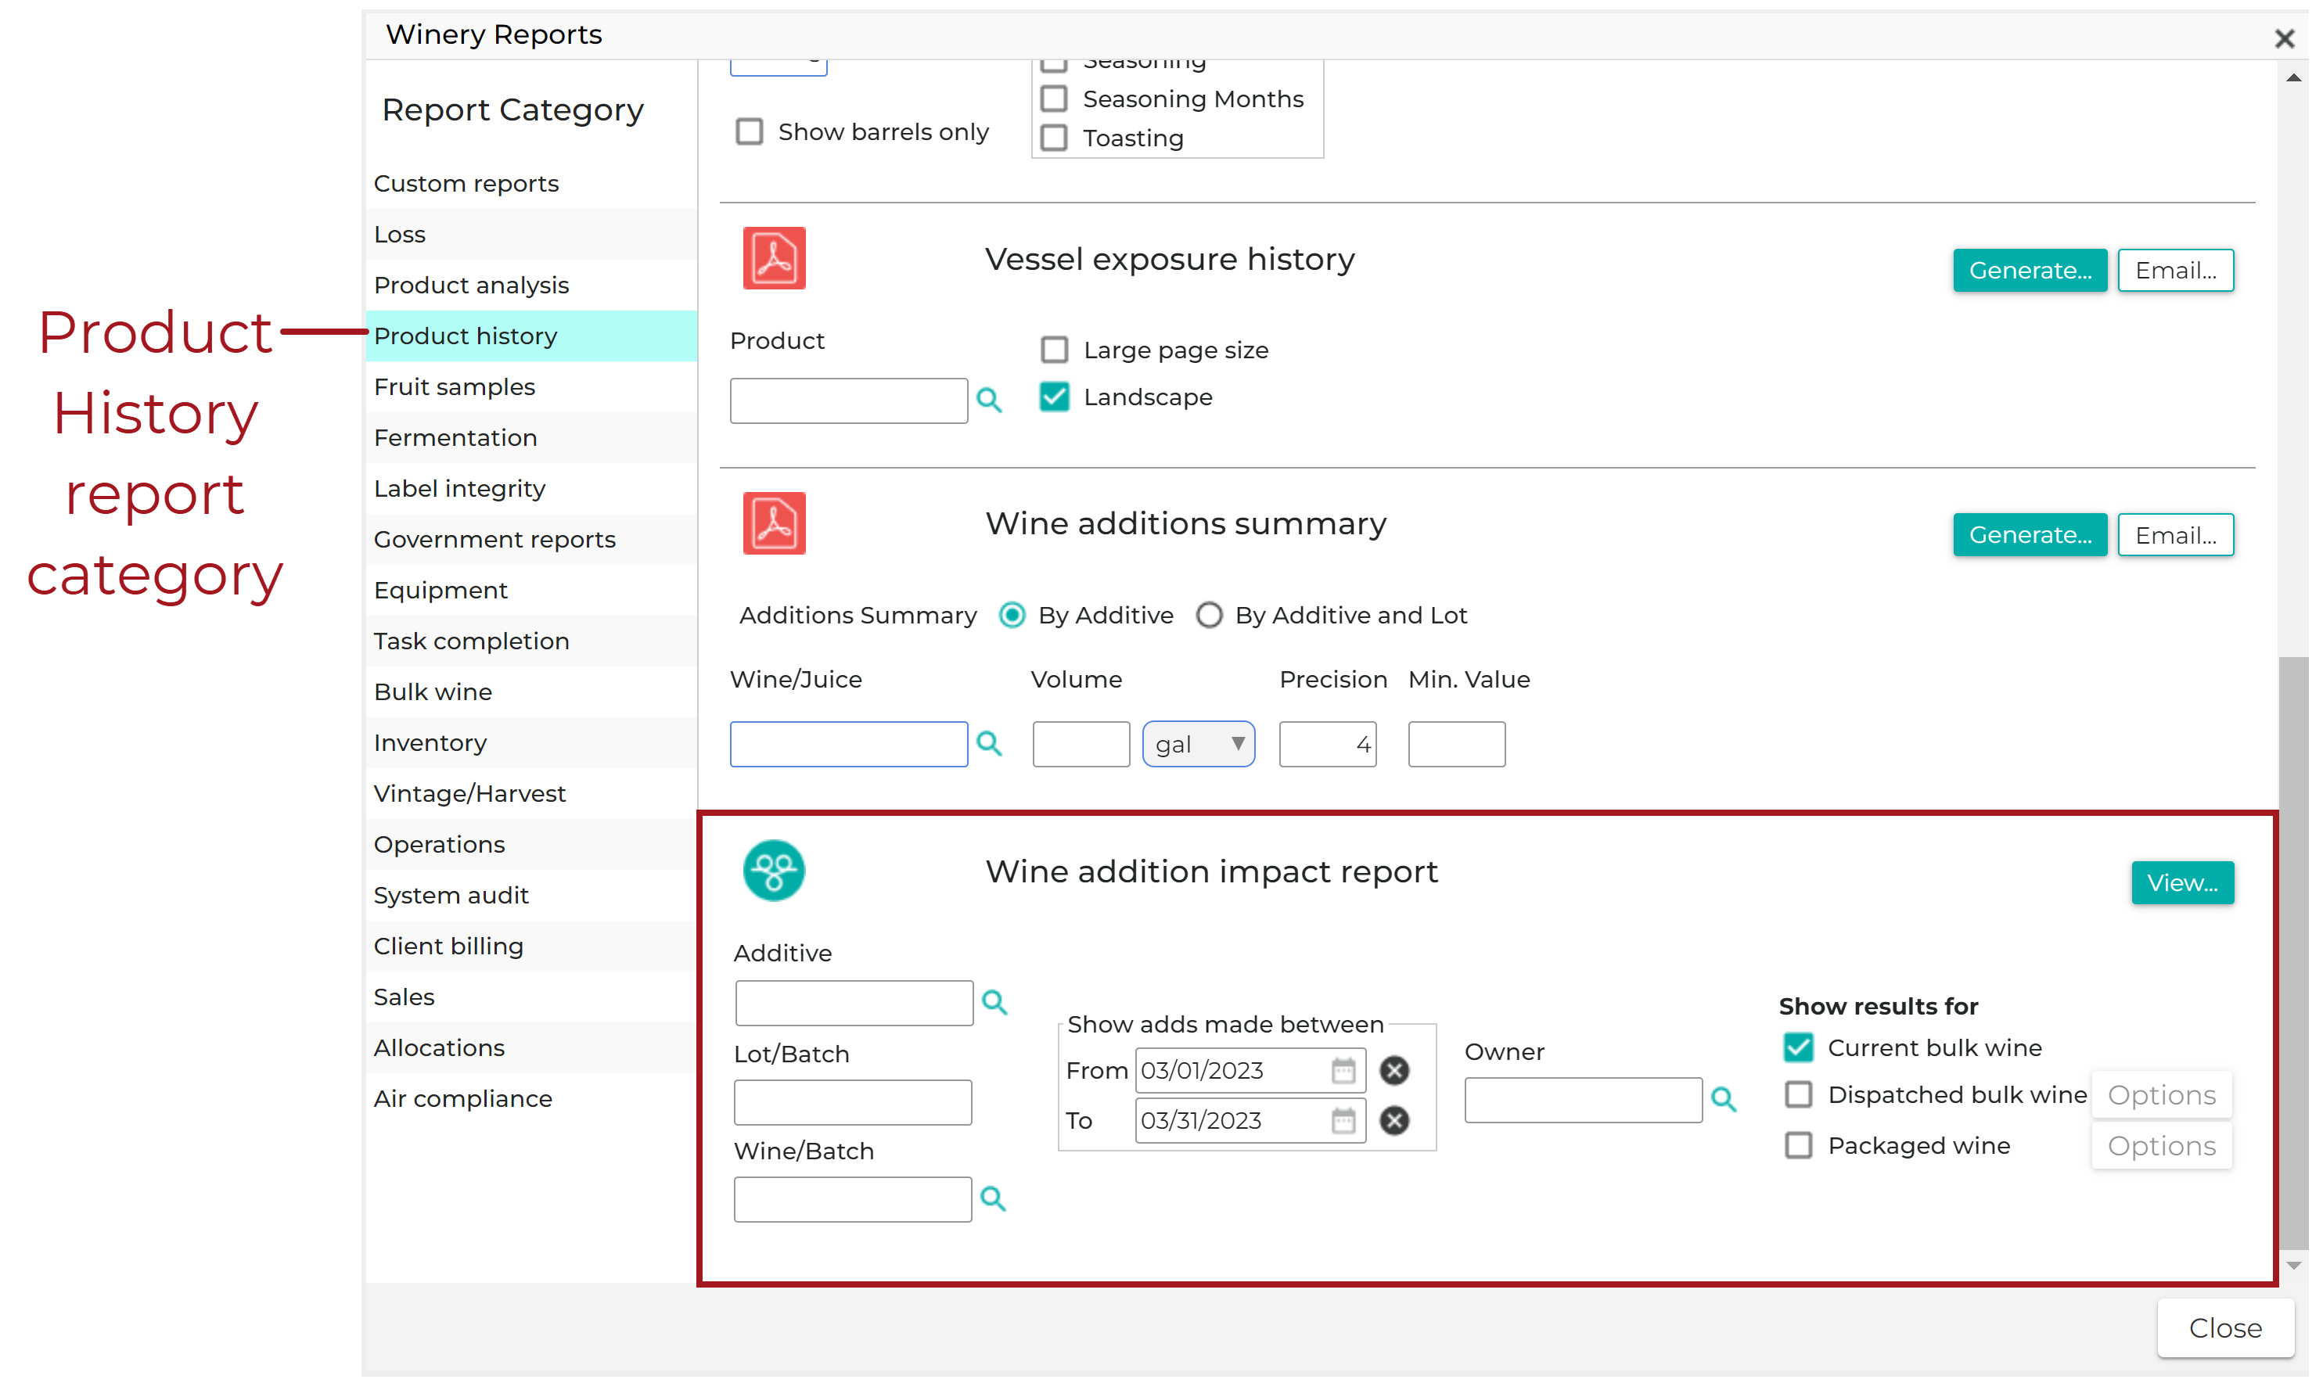The image size is (2323, 1383).
Task: Toggle Show barrels only checkbox
Action: (x=751, y=132)
